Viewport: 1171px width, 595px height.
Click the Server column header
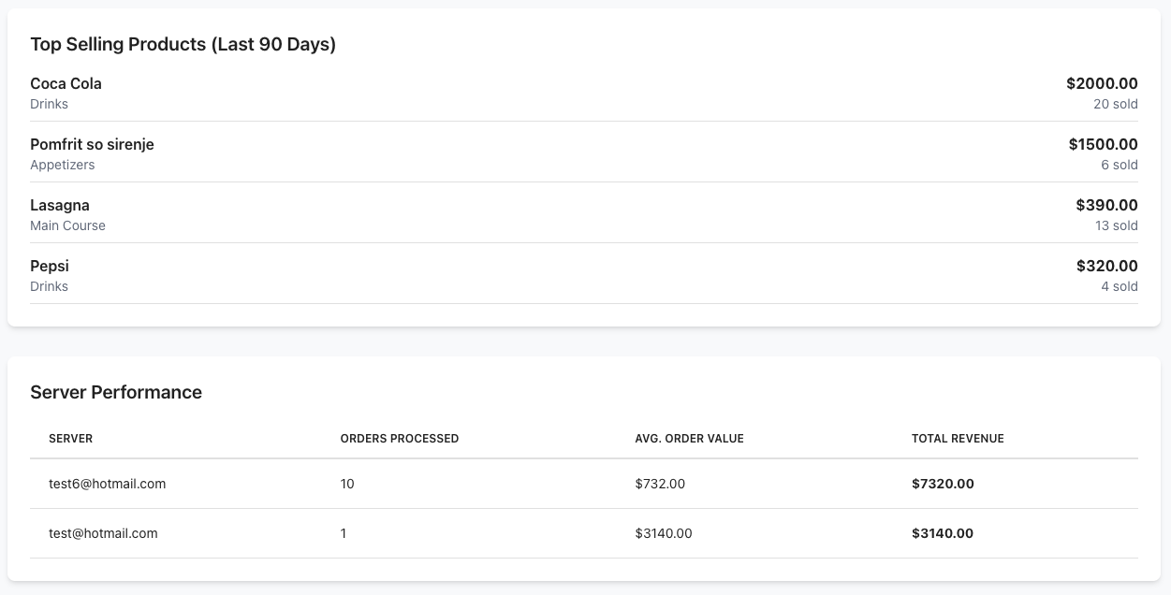click(x=70, y=438)
